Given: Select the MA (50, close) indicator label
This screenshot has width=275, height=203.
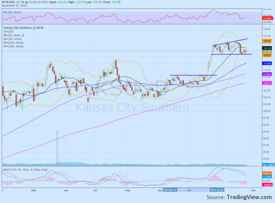Looking at the screenshot, I should 12,39.
